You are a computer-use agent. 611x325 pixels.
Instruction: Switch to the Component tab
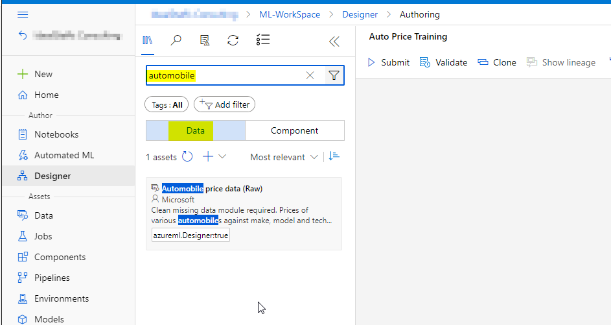click(294, 130)
